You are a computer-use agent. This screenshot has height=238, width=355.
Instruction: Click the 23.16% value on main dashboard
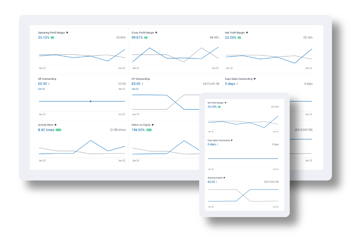(308, 37)
